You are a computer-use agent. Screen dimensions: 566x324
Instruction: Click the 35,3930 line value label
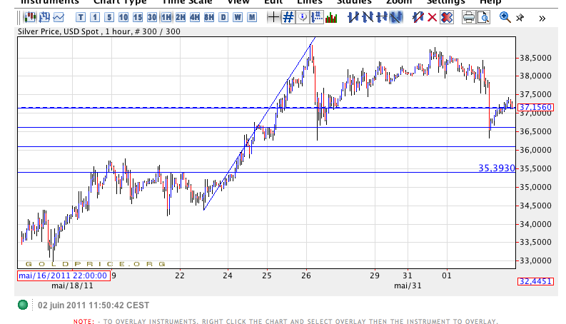496,168
